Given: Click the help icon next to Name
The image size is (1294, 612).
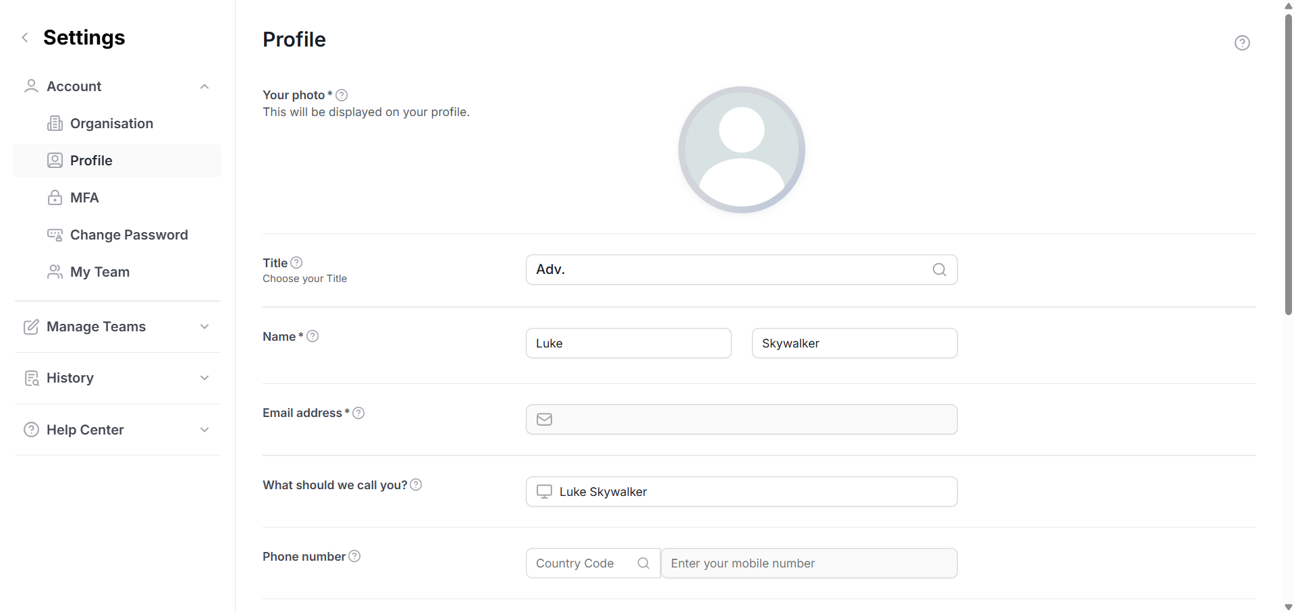Looking at the screenshot, I should 313,336.
